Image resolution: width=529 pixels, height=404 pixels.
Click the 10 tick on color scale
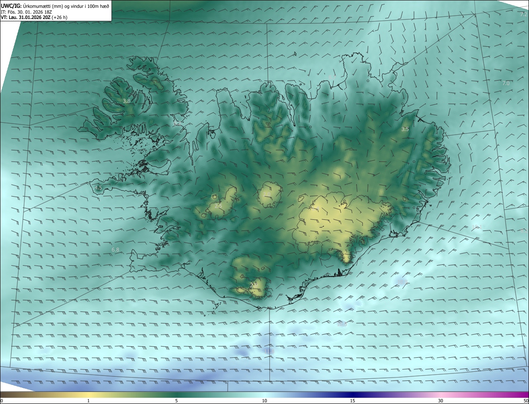click(264, 401)
